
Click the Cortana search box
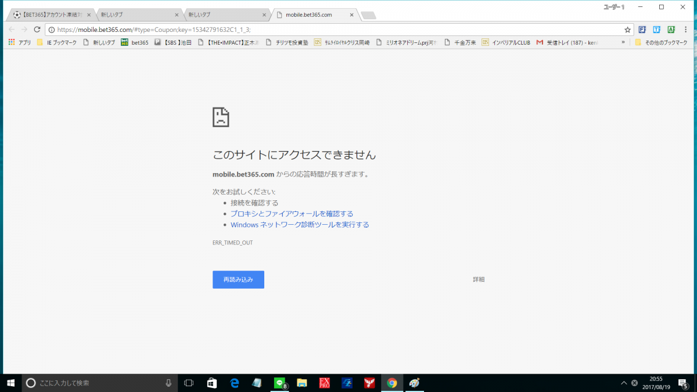(x=100, y=383)
